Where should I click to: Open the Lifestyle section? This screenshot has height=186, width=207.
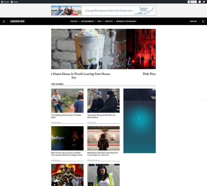coord(109,21)
